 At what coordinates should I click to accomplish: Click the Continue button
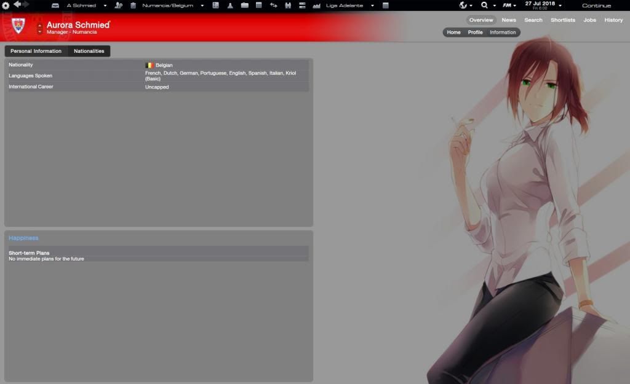[x=596, y=6]
